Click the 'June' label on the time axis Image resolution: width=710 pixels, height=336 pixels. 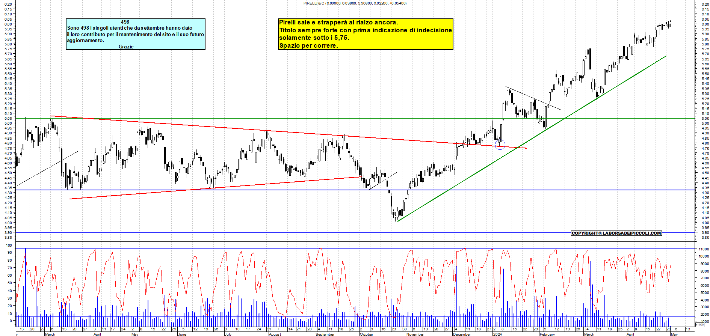coord(182,334)
